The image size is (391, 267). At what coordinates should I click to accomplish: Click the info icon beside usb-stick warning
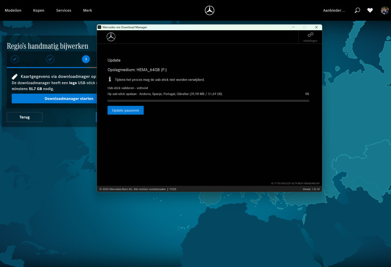[x=110, y=79]
